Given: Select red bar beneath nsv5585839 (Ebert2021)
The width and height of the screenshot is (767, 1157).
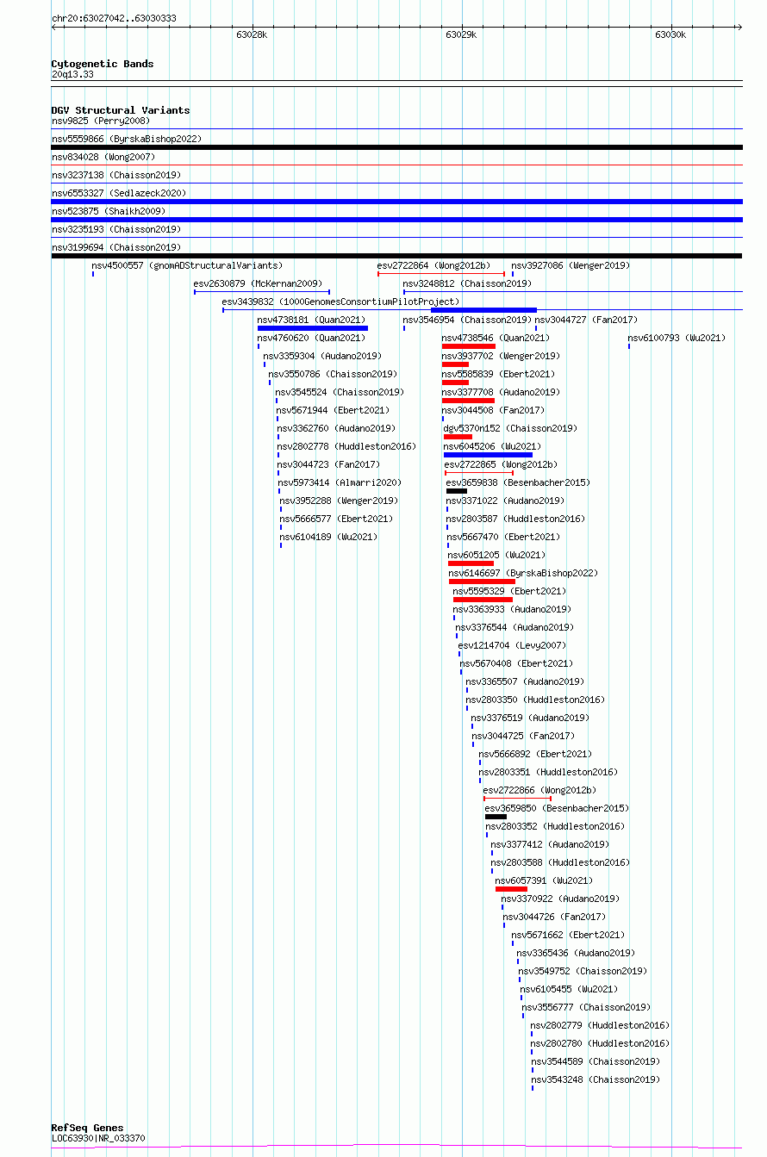Looking at the screenshot, I should coord(455,383).
